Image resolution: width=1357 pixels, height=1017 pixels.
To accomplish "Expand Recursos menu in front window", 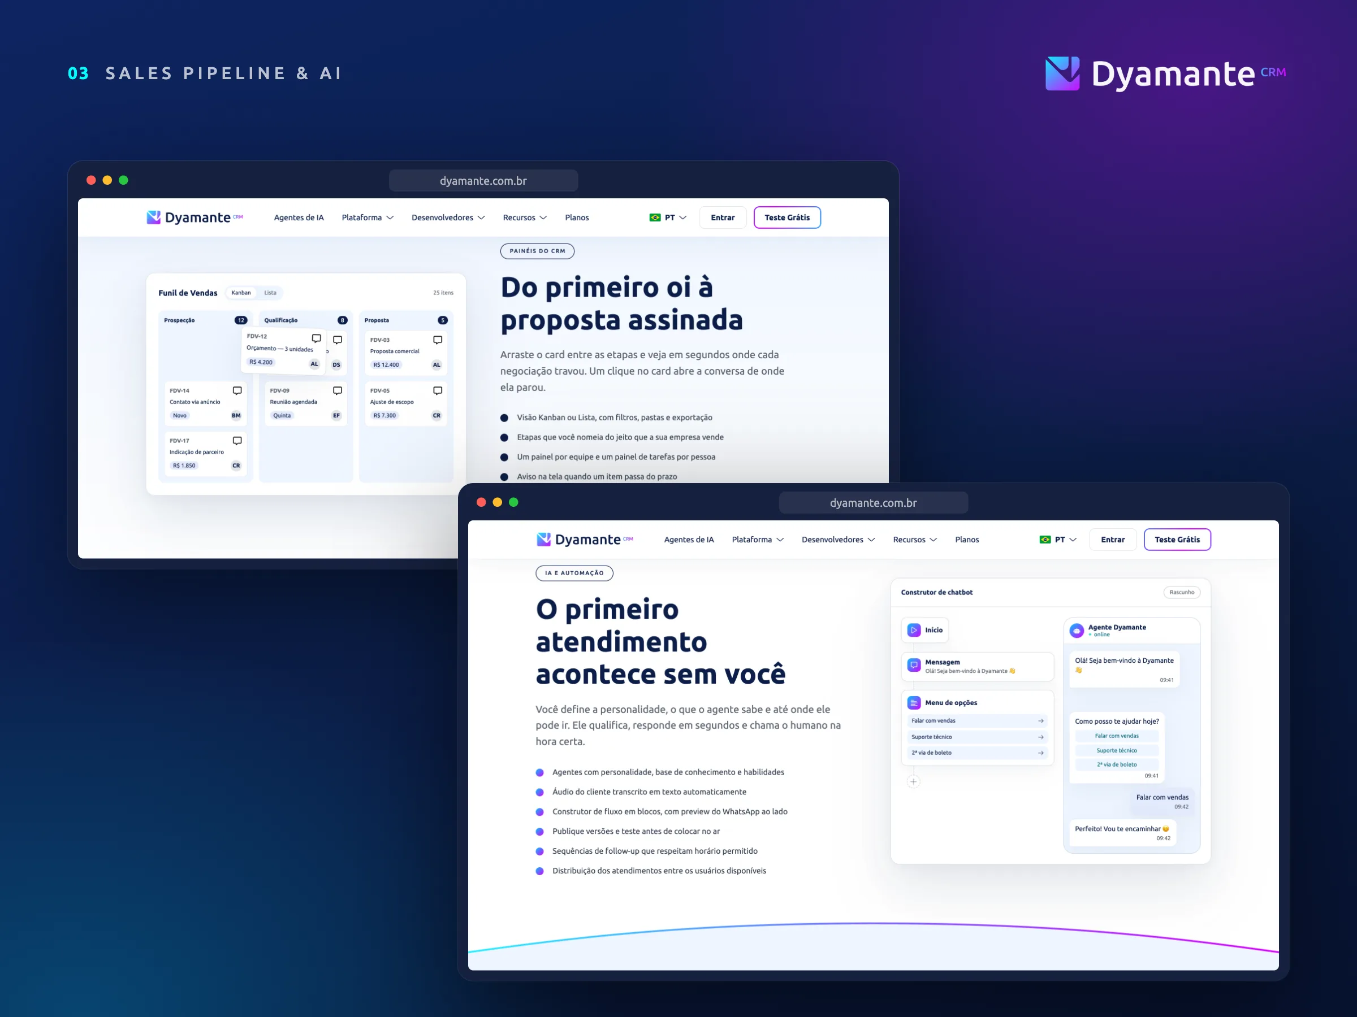I will 915,540.
